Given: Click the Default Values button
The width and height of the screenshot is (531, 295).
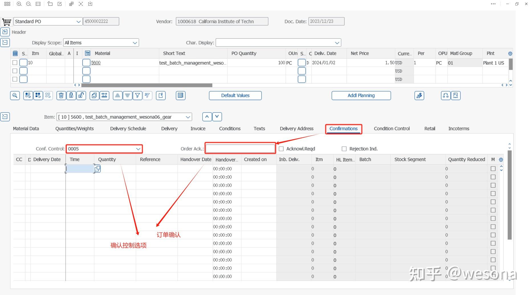Looking at the screenshot, I should (x=235, y=95).
